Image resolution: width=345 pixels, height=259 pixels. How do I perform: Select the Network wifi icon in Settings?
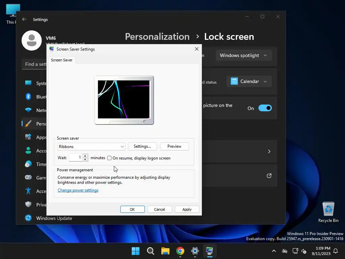coord(28,110)
